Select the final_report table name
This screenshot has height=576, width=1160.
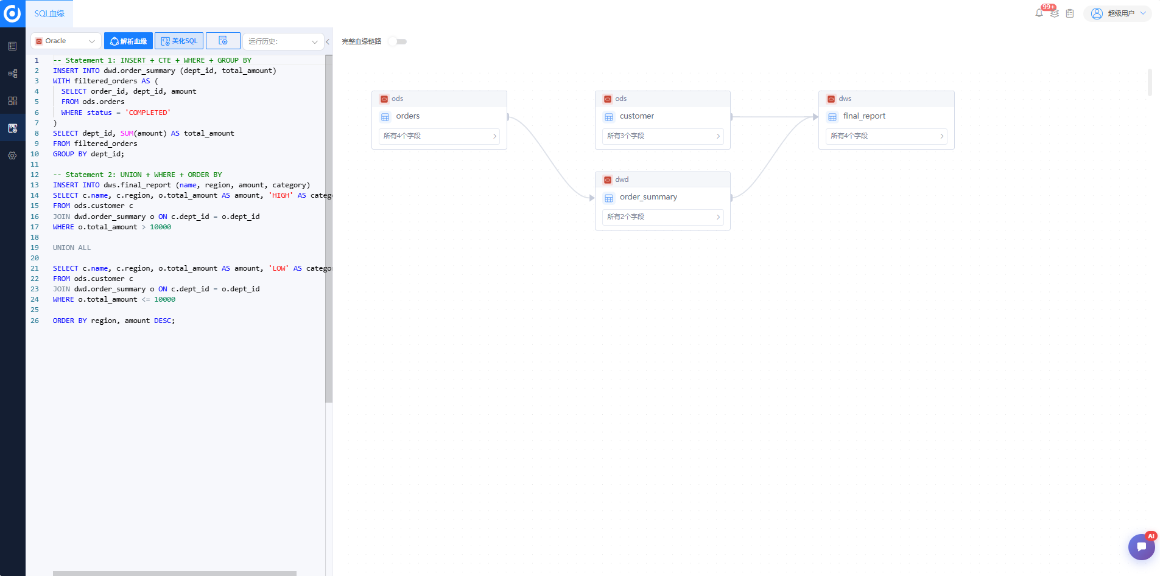tap(864, 116)
